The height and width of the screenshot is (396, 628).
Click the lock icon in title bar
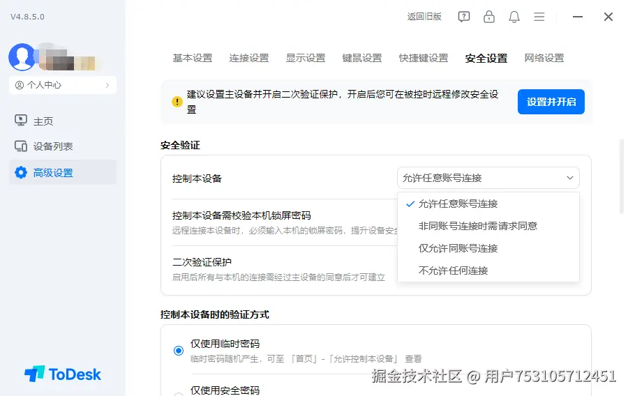(x=489, y=17)
